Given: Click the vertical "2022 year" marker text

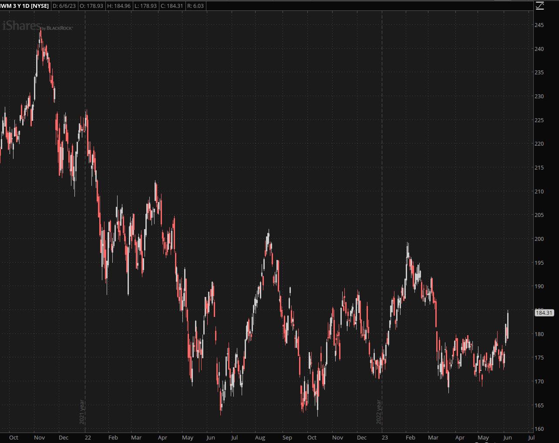Looking at the screenshot, I should tap(379, 412).
